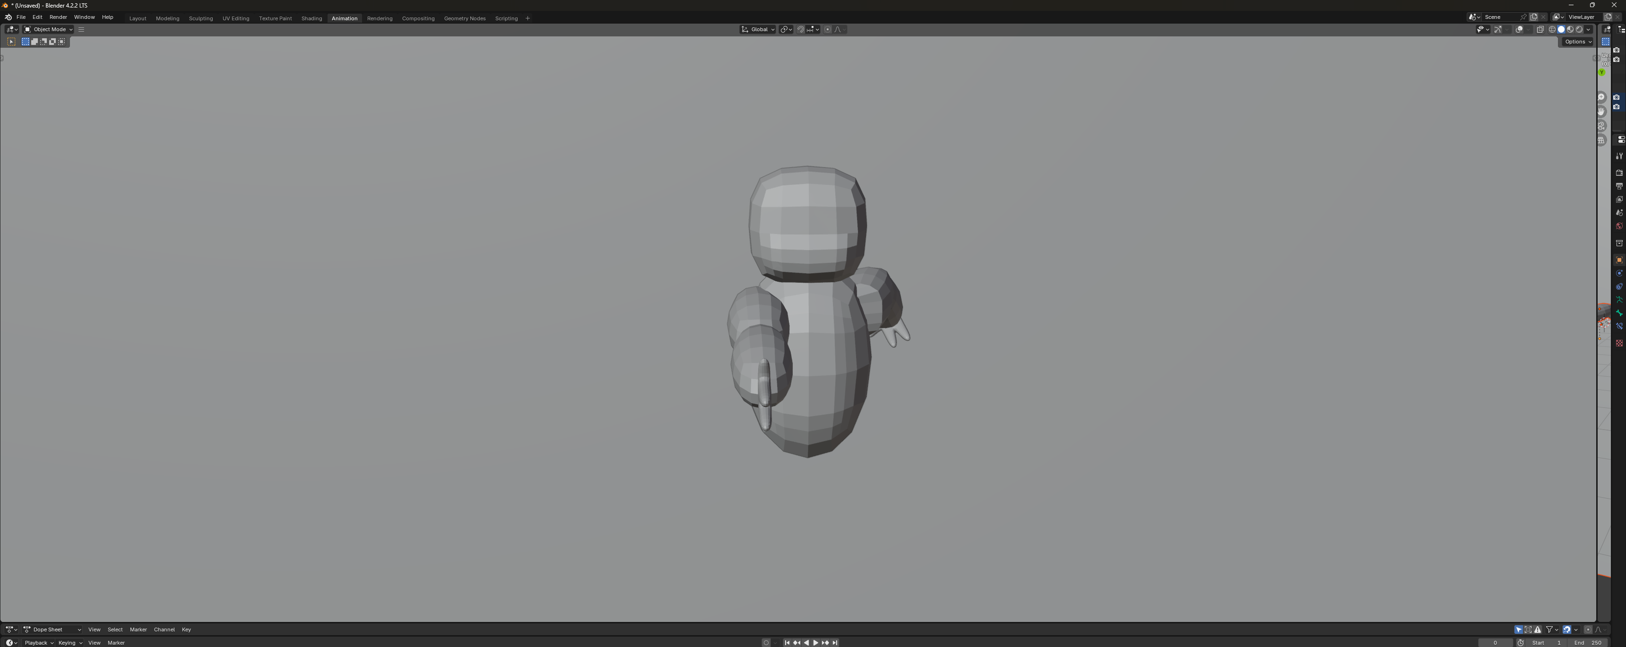Toggle X-ray display in viewport
This screenshot has height=647, width=1626.
point(1540,30)
